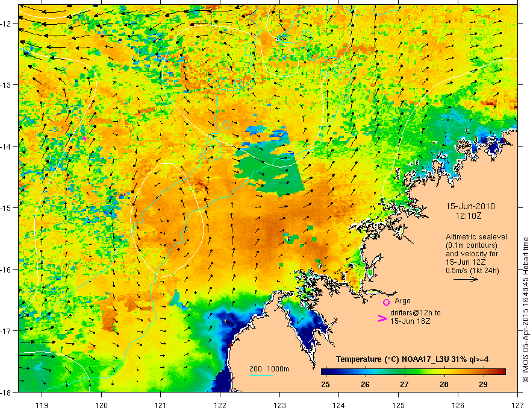
Task: Click the color bar label '26'
Action: point(365,384)
